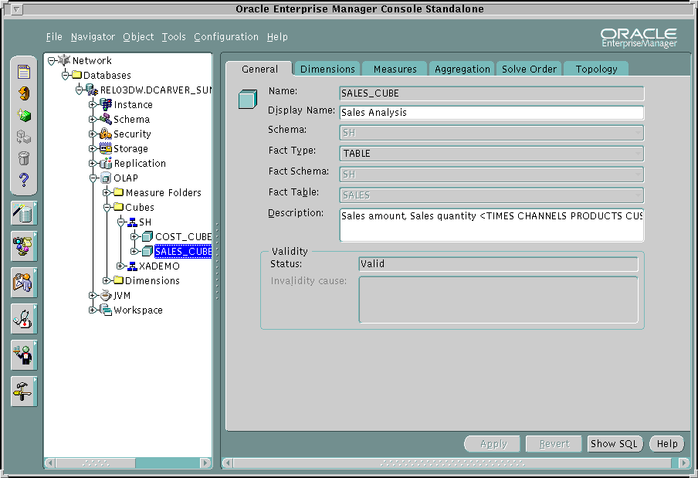Switch to the Dimensions tab
This screenshot has width=698, height=478.
pyautogui.click(x=327, y=69)
